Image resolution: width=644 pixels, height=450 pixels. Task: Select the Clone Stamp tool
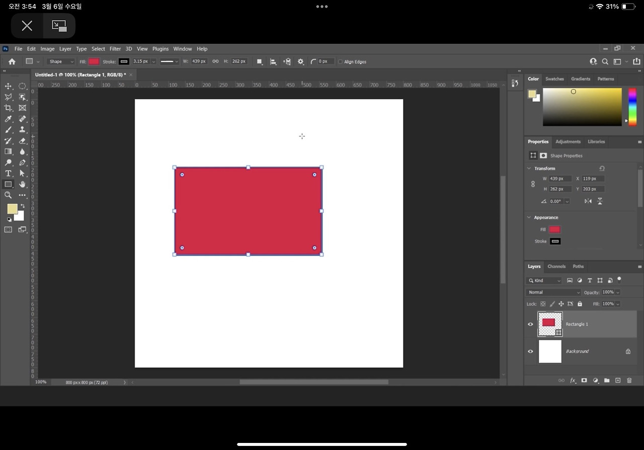coord(22,130)
